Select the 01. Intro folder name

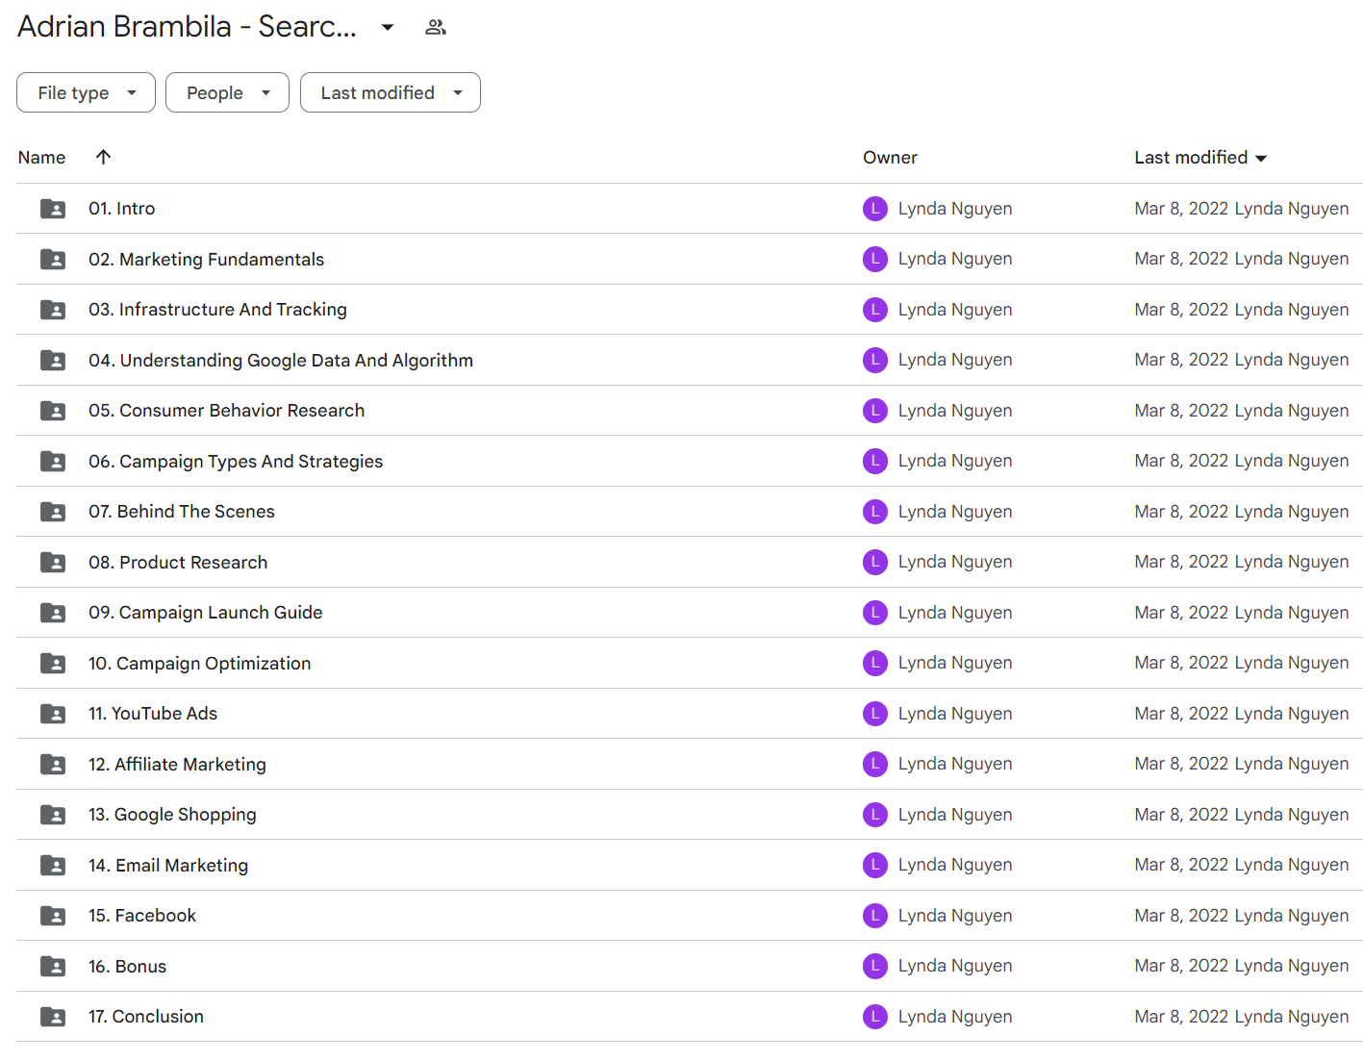[x=121, y=209]
